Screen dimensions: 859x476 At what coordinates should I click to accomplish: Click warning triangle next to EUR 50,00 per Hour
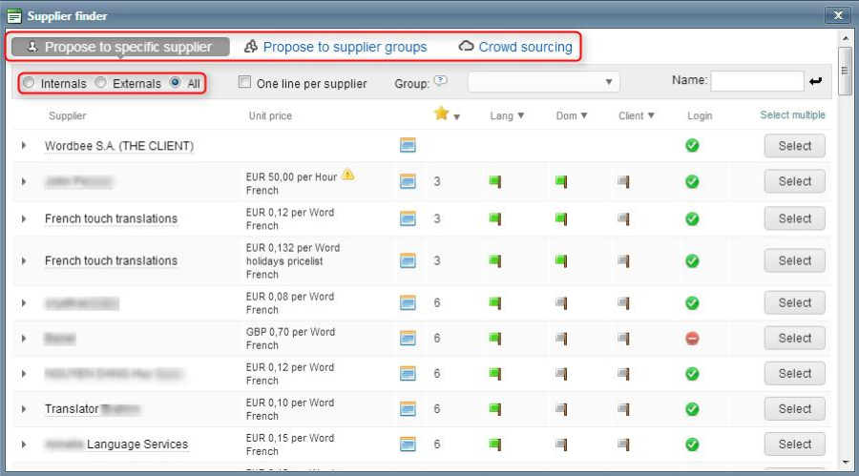click(x=348, y=174)
